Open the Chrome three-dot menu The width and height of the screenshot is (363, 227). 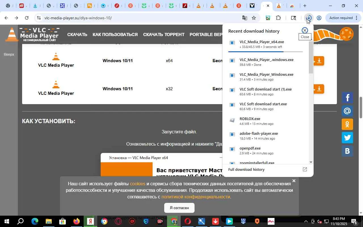click(356, 18)
